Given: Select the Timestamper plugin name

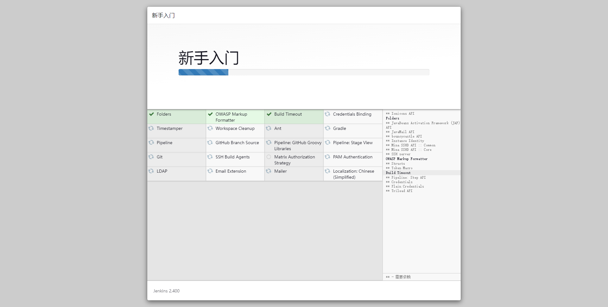Looking at the screenshot, I should coord(170,128).
